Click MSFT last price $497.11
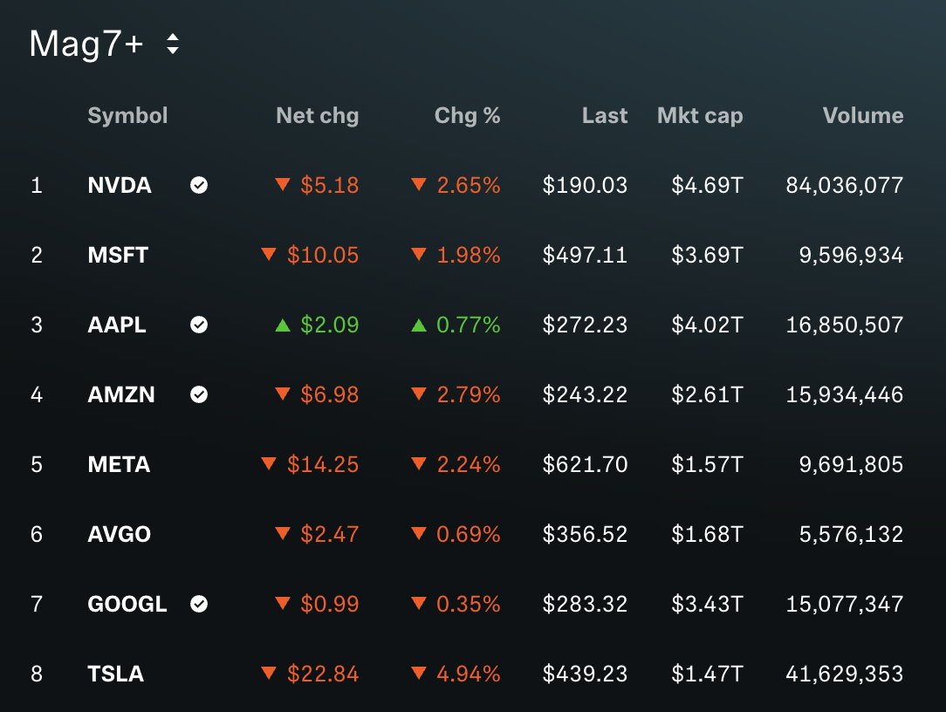Screen dimensions: 946x712 click(x=586, y=256)
